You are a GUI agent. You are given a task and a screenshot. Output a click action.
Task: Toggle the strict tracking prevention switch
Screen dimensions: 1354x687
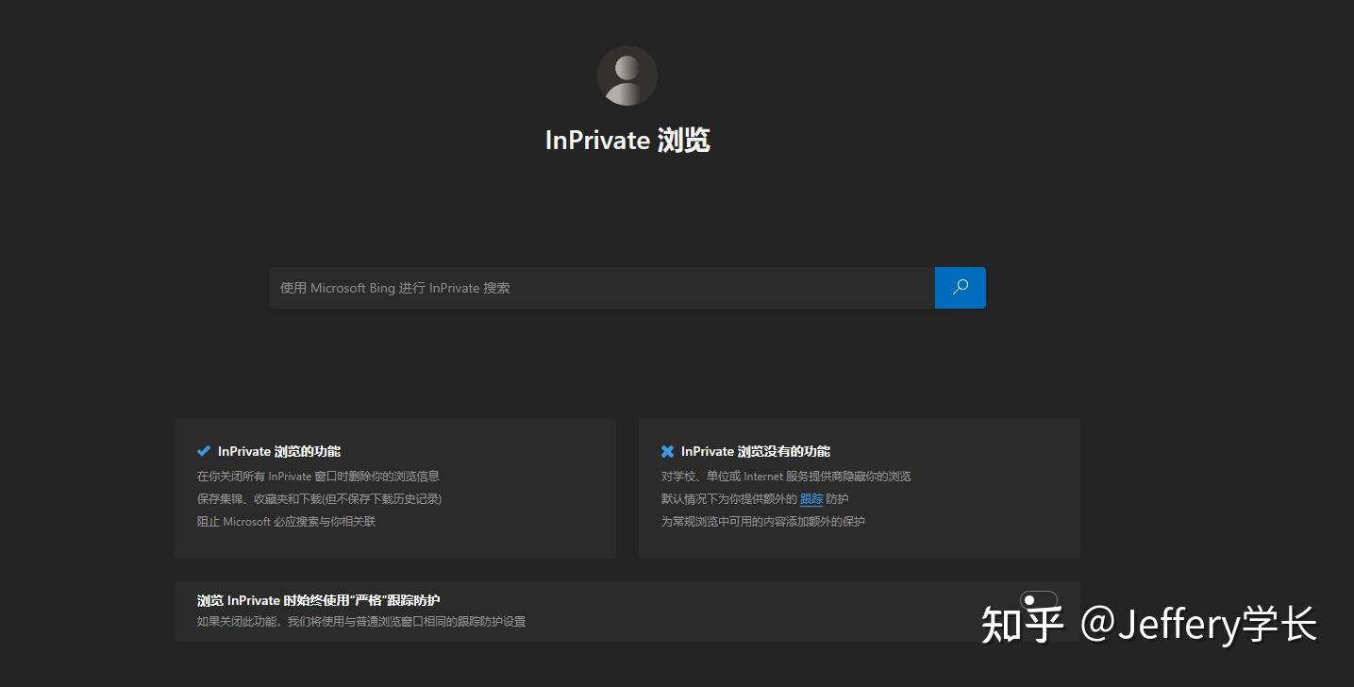pyautogui.click(x=1039, y=600)
